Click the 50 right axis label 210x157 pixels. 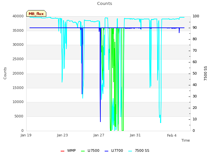[x=195, y=73]
